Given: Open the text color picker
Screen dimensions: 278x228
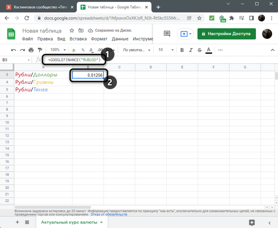Looking at the screenshot, I should click(x=208, y=50).
